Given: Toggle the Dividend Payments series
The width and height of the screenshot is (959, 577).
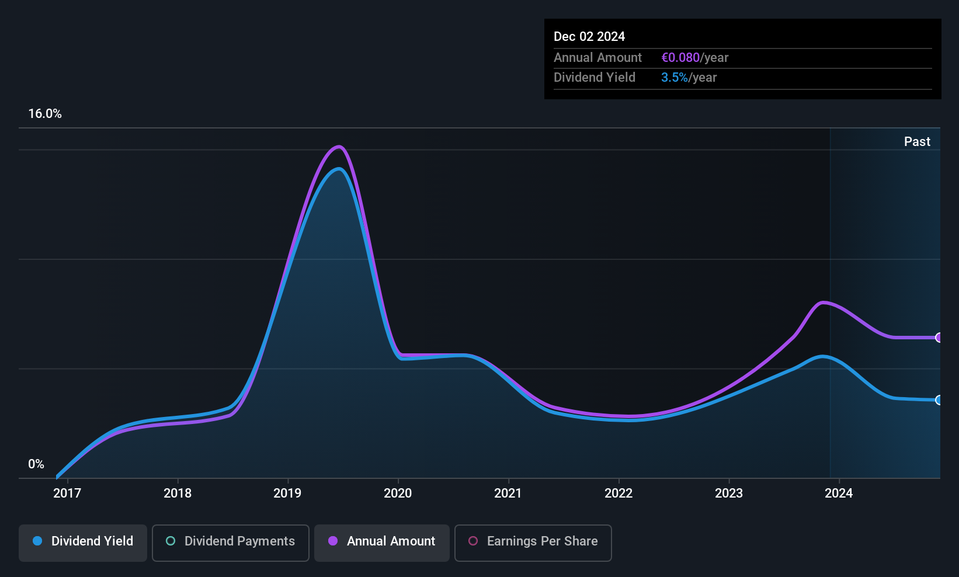Looking at the screenshot, I should tap(230, 543).
